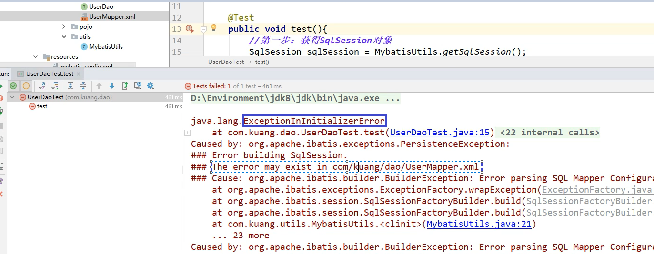This screenshot has height=257, width=654.
Task: Click line number 14 in editor gutter
Action: coord(176,41)
